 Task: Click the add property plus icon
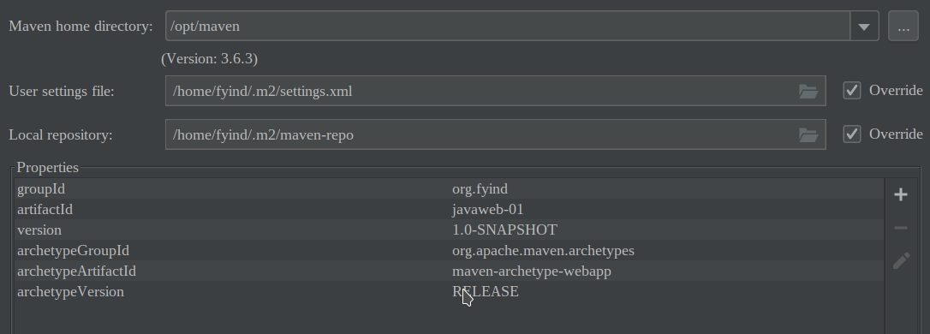900,194
